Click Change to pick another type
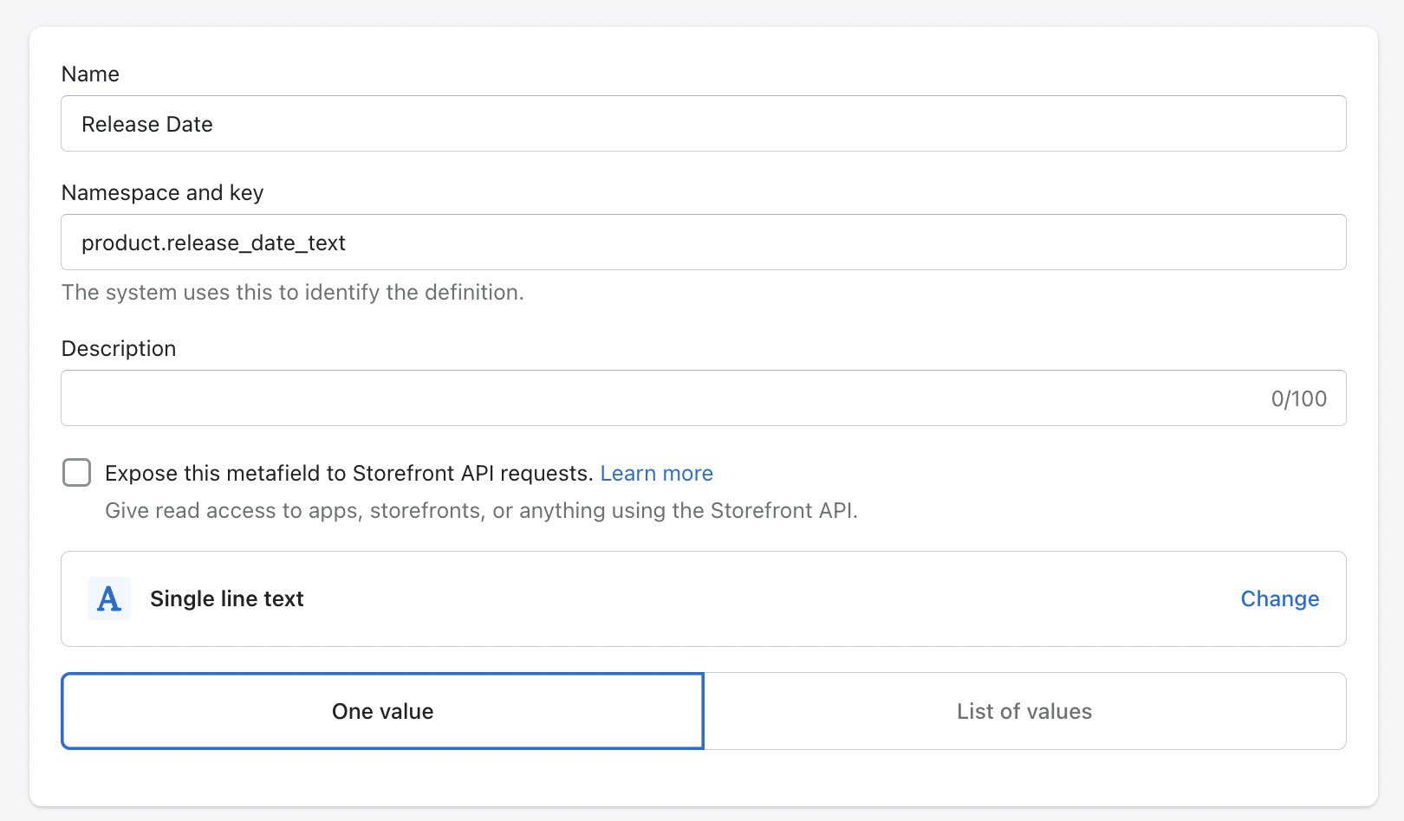1404x821 pixels. 1279,598
